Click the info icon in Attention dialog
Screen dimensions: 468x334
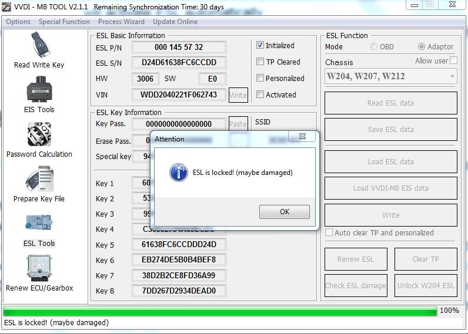click(x=178, y=173)
